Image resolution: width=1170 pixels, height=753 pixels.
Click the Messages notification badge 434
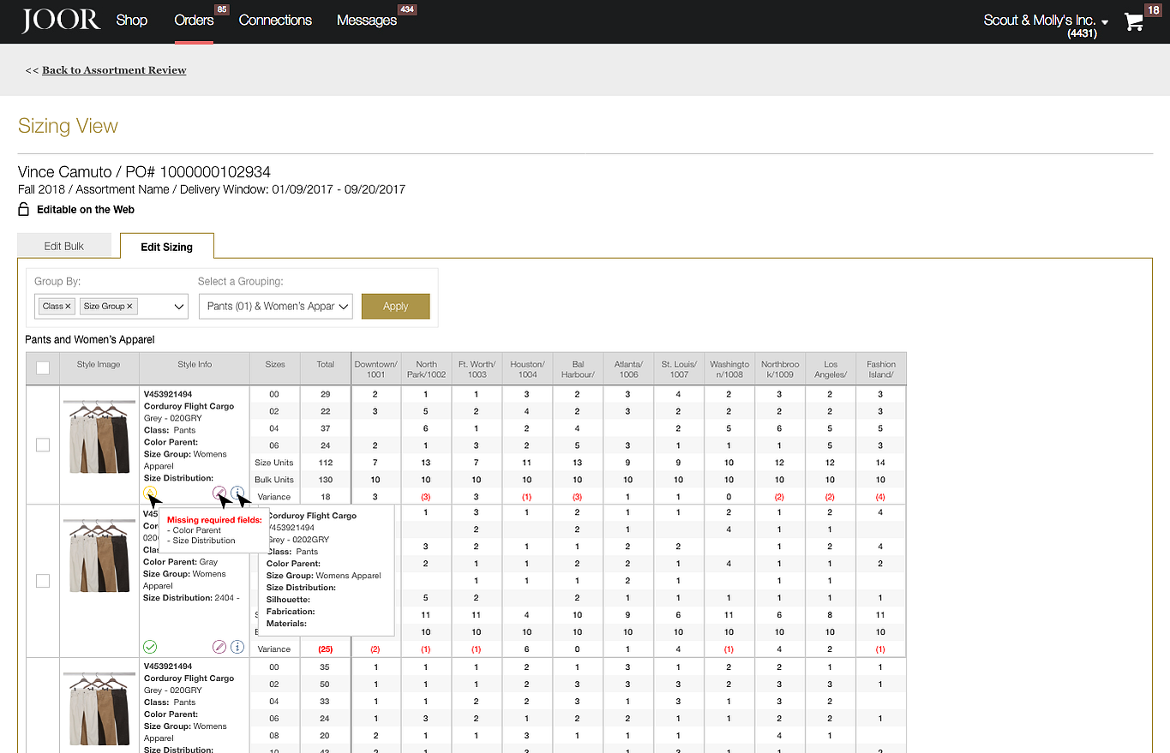[407, 9]
